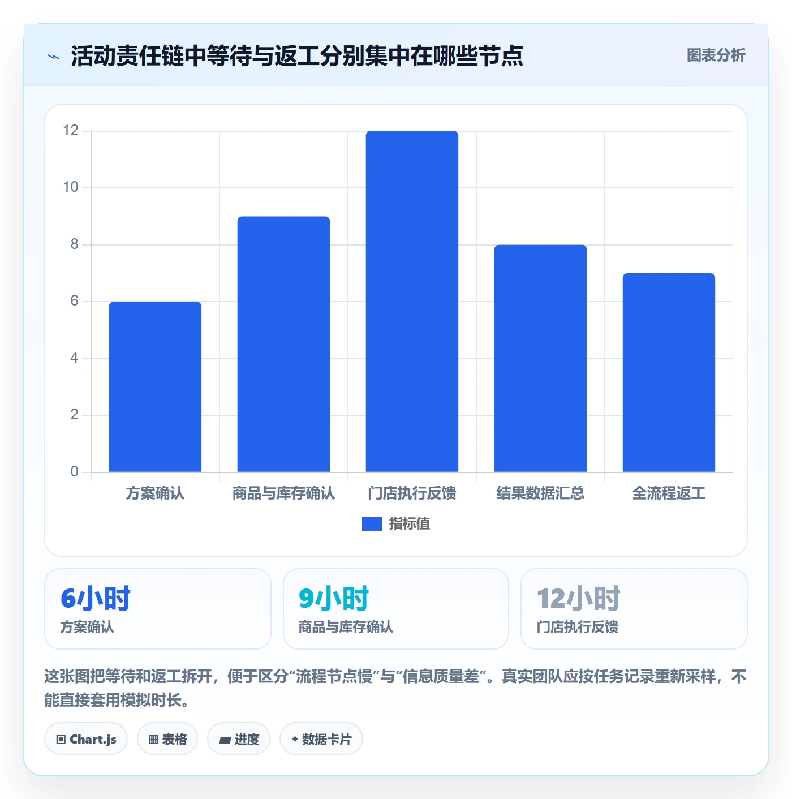This screenshot has height=799, width=792.
Task: Click the 门店执行反馈 x-axis label
Action: [x=412, y=493]
